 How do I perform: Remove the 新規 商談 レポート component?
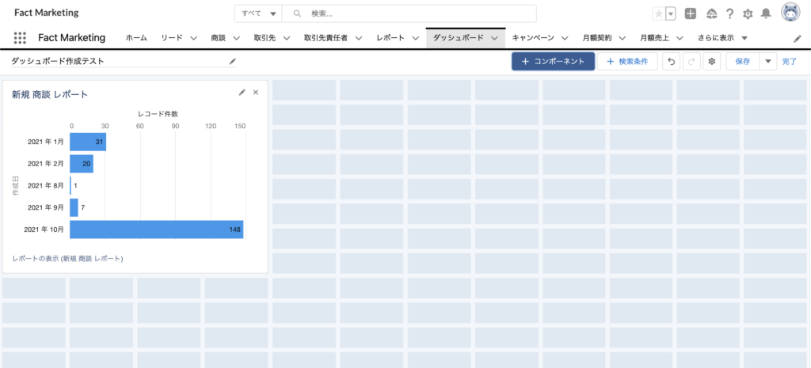(256, 93)
